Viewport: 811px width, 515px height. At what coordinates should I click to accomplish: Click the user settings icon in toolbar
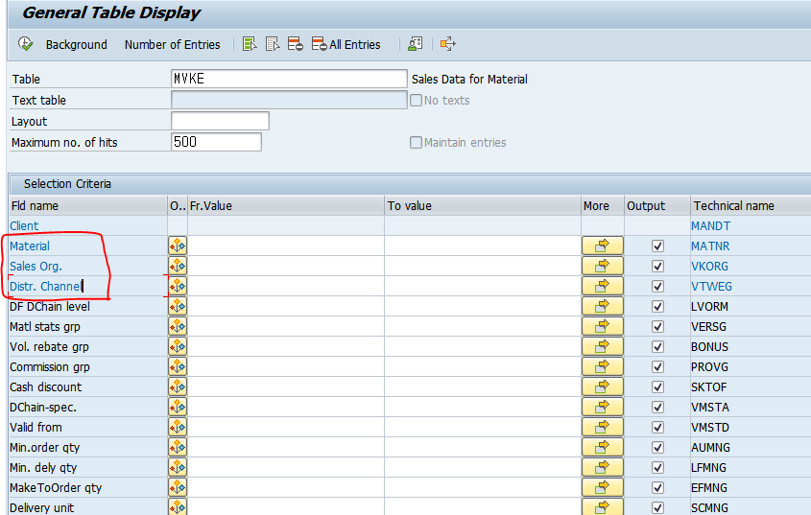point(416,44)
